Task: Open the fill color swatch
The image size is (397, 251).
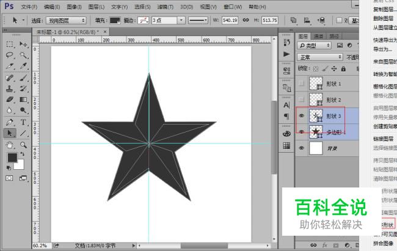Action: point(115,20)
